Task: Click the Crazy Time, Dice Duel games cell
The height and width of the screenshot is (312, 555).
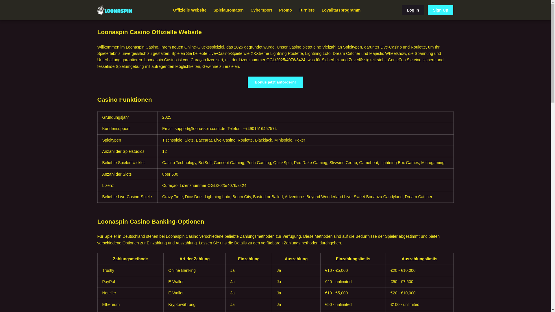Action: 305,197
